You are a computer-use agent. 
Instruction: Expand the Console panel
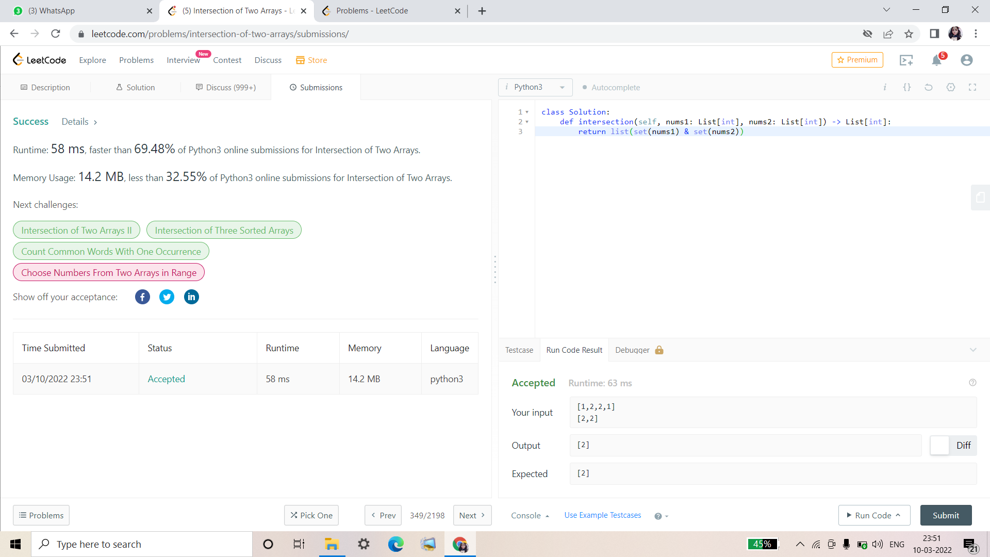pos(530,516)
